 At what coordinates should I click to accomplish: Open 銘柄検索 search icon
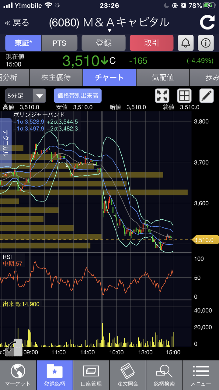click(x=164, y=371)
